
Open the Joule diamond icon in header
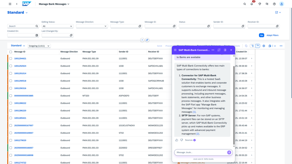point(260,4)
